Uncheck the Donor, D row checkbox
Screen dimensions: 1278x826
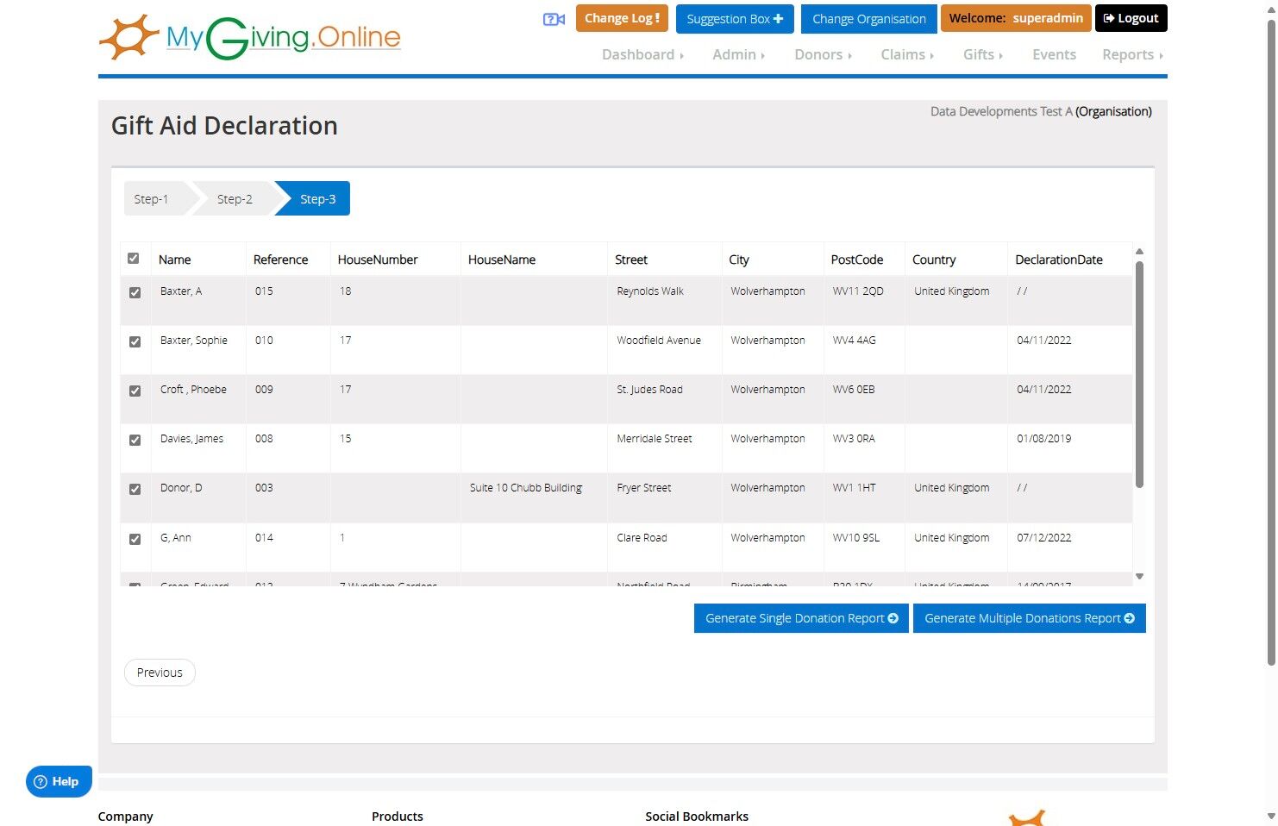point(135,489)
